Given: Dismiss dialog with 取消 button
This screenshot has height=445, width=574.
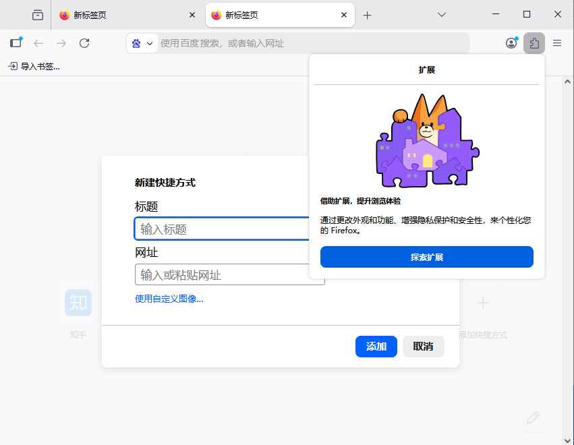Looking at the screenshot, I should tap(423, 346).
